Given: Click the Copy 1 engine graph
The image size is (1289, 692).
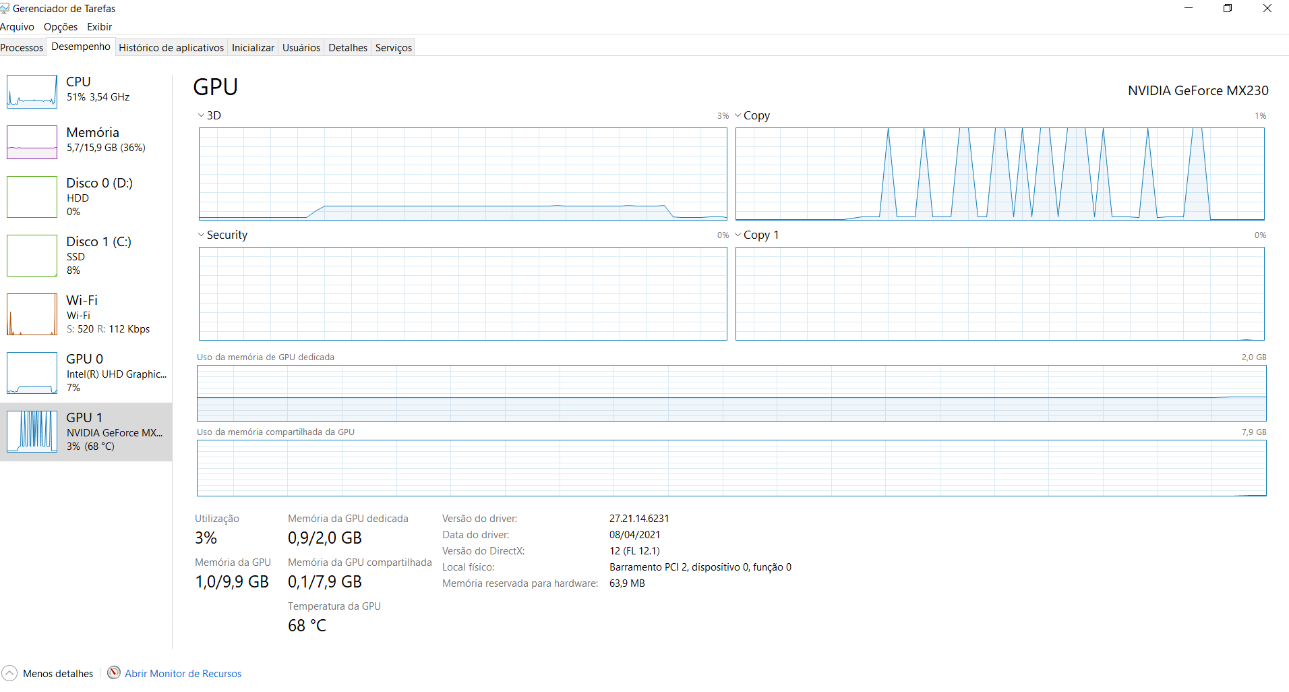Looking at the screenshot, I should click(x=1000, y=293).
